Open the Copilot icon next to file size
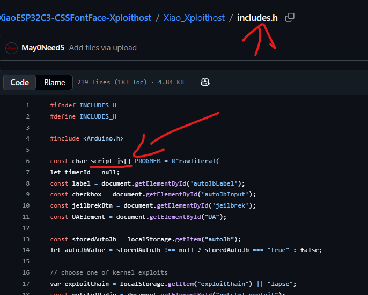The height and width of the screenshot is (295, 368). point(205,82)
